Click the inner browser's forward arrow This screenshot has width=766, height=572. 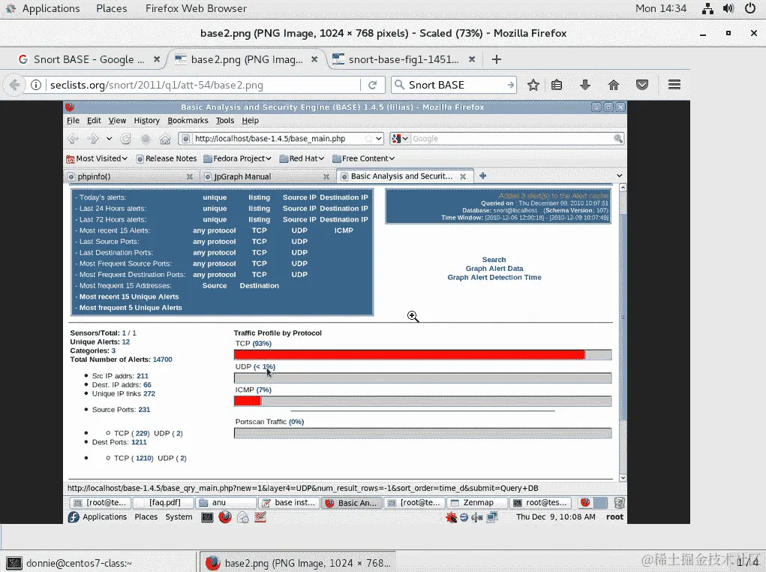click(x=92, y=139)
